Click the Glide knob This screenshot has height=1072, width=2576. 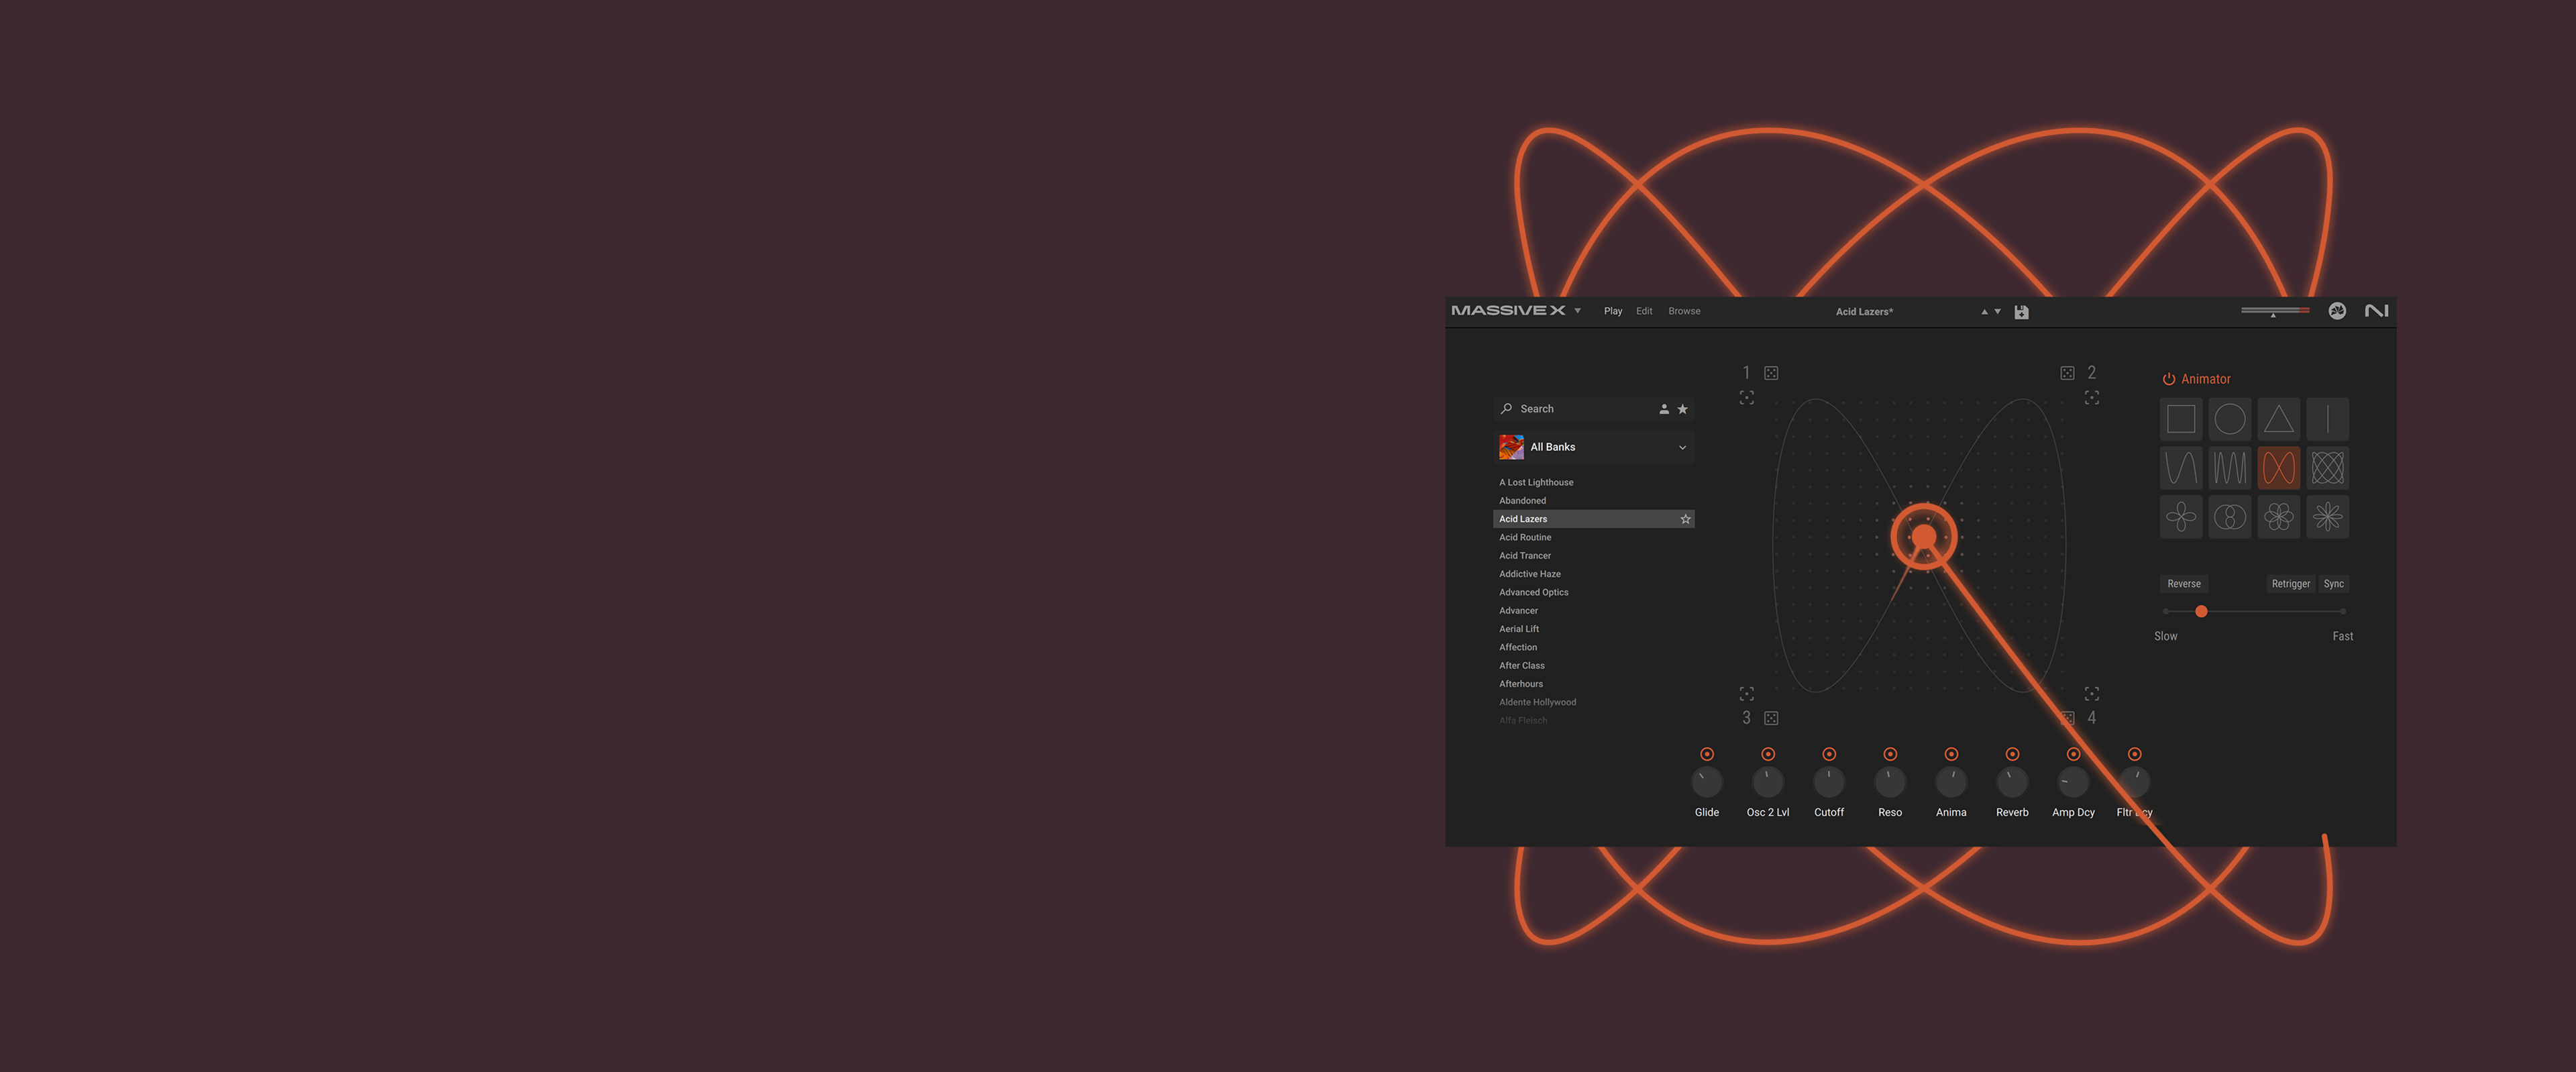[x=1707, y=783]
